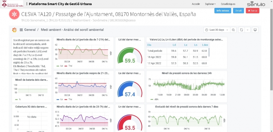The image size is (273, 132).
Task: Cycle view mode using the monitor icon
Action: [x=255, y=30]
